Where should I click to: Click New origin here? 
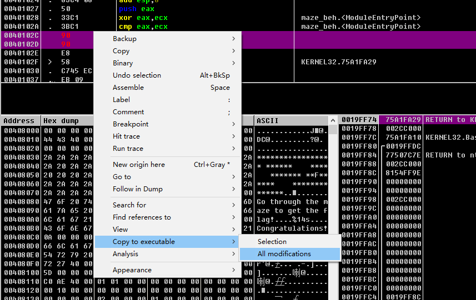tap(139, 165)
